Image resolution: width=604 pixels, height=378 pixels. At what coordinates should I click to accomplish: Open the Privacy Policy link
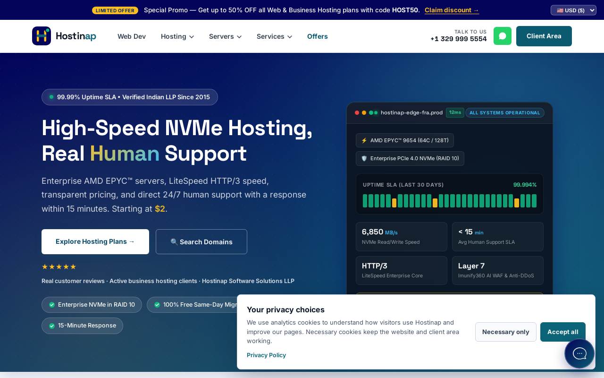[266, 355]
